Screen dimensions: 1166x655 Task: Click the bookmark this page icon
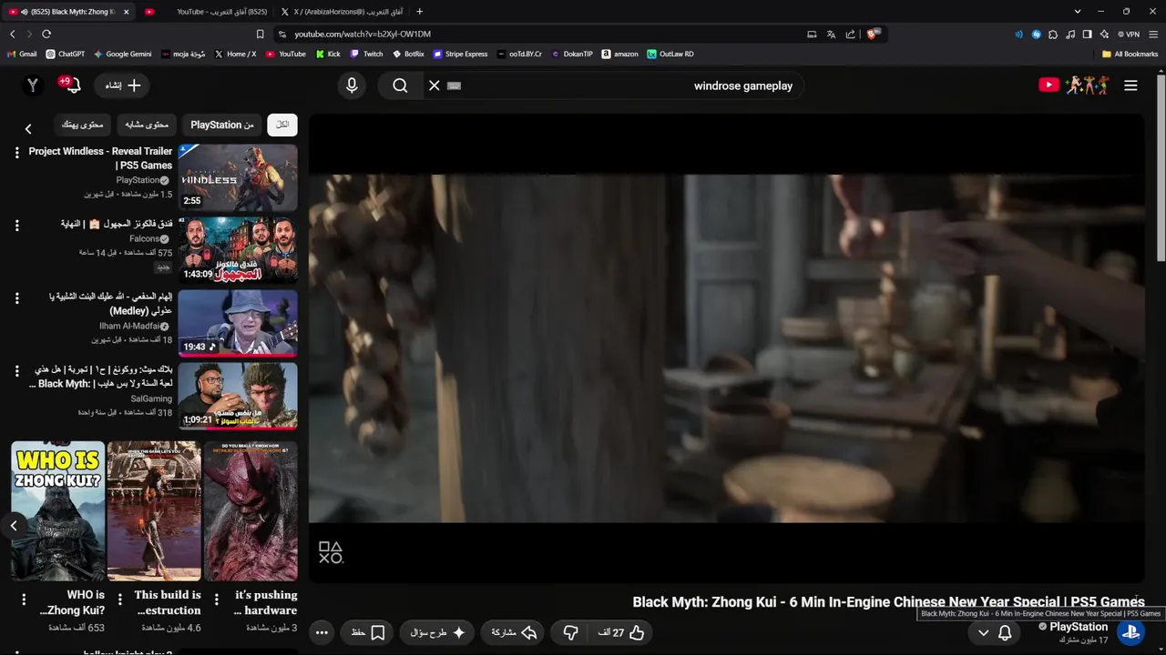pyautogui.click(x=260, y=34)
